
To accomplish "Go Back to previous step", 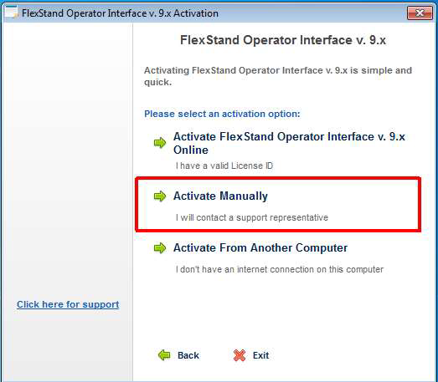I will [x=188, y=355].
